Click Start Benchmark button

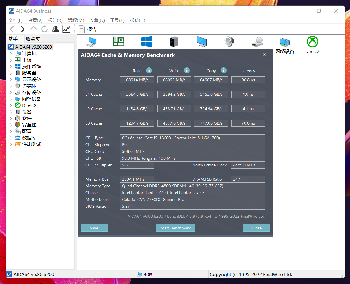(176, 228)
